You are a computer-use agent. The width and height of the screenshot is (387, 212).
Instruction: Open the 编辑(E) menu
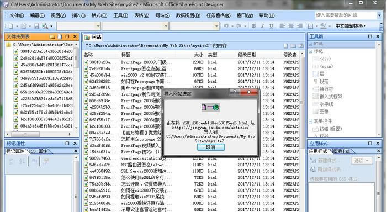[38, 15]
